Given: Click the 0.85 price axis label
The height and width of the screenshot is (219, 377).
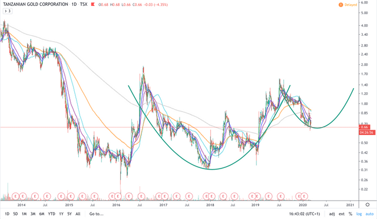Looking at the screenshot, I should pyautogui.click(x=364, y=113).
